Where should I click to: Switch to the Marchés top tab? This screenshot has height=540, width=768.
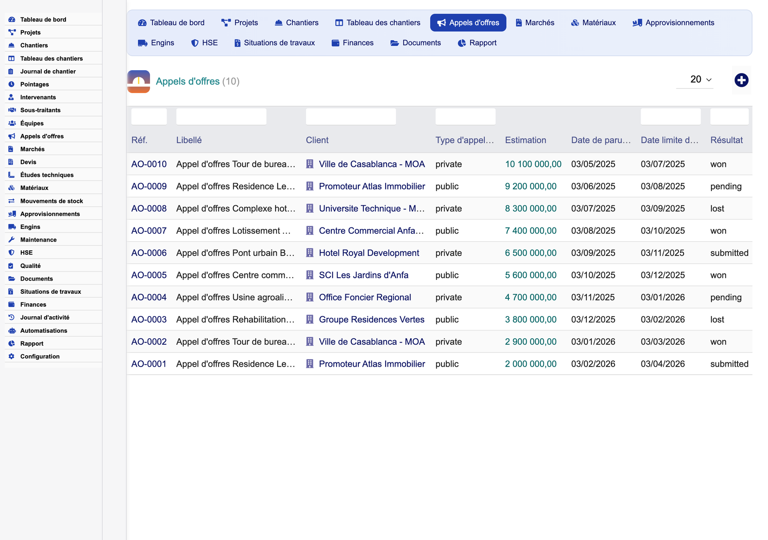coord(535,22)
